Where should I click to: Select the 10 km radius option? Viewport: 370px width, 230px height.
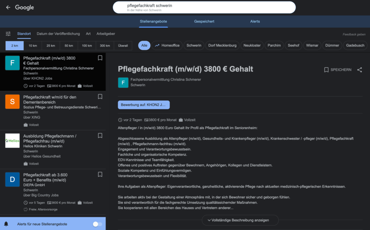pyautogui.click(x=33, y=45)
